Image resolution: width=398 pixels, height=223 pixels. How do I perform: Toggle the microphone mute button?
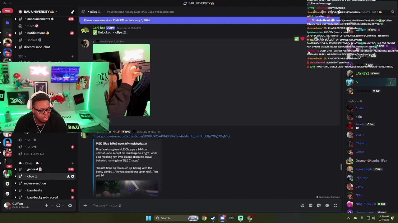click(x=46, y=205)
